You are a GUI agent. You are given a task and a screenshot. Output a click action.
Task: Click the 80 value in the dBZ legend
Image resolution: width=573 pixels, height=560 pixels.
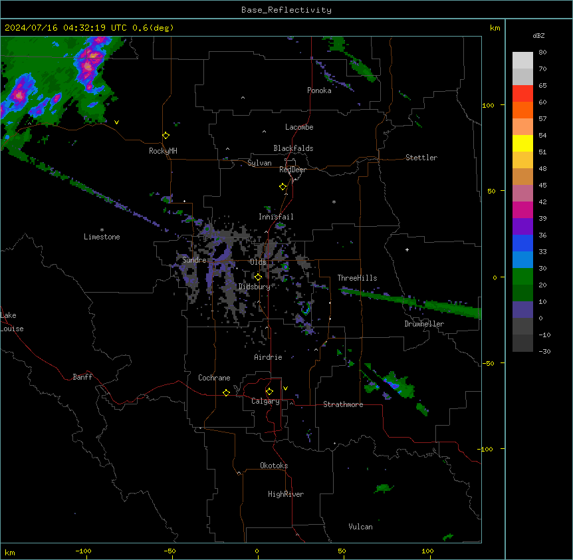click(542, 53)
